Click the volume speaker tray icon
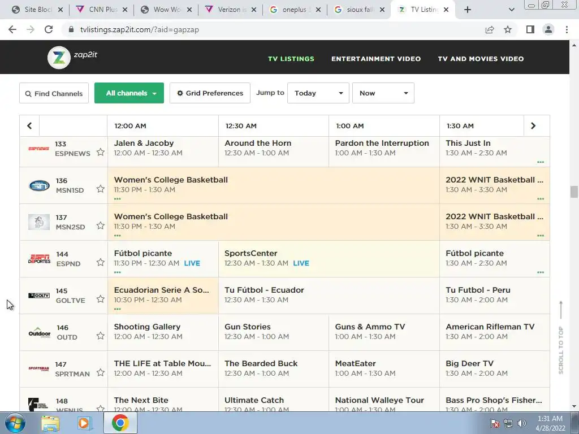579x434 pixels. coord(522,423)
